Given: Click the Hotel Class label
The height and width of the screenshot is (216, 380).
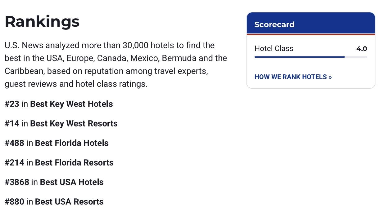Looking at the screenshot, I should tap(274, 49).
